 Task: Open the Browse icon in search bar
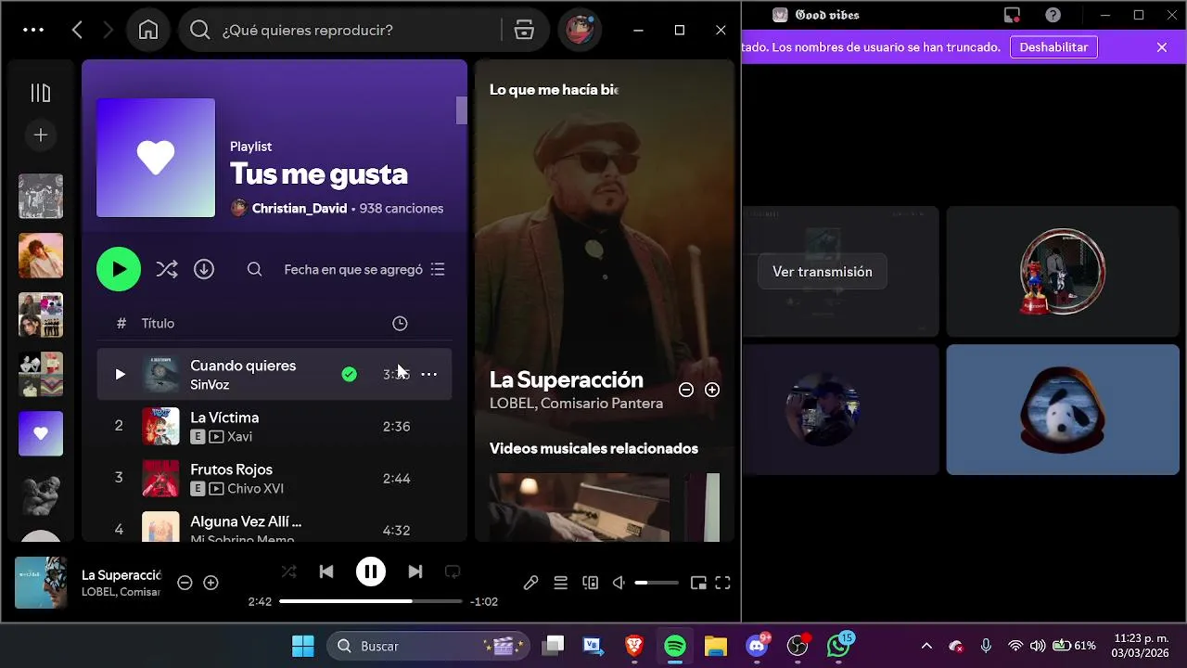coord(524,30)
